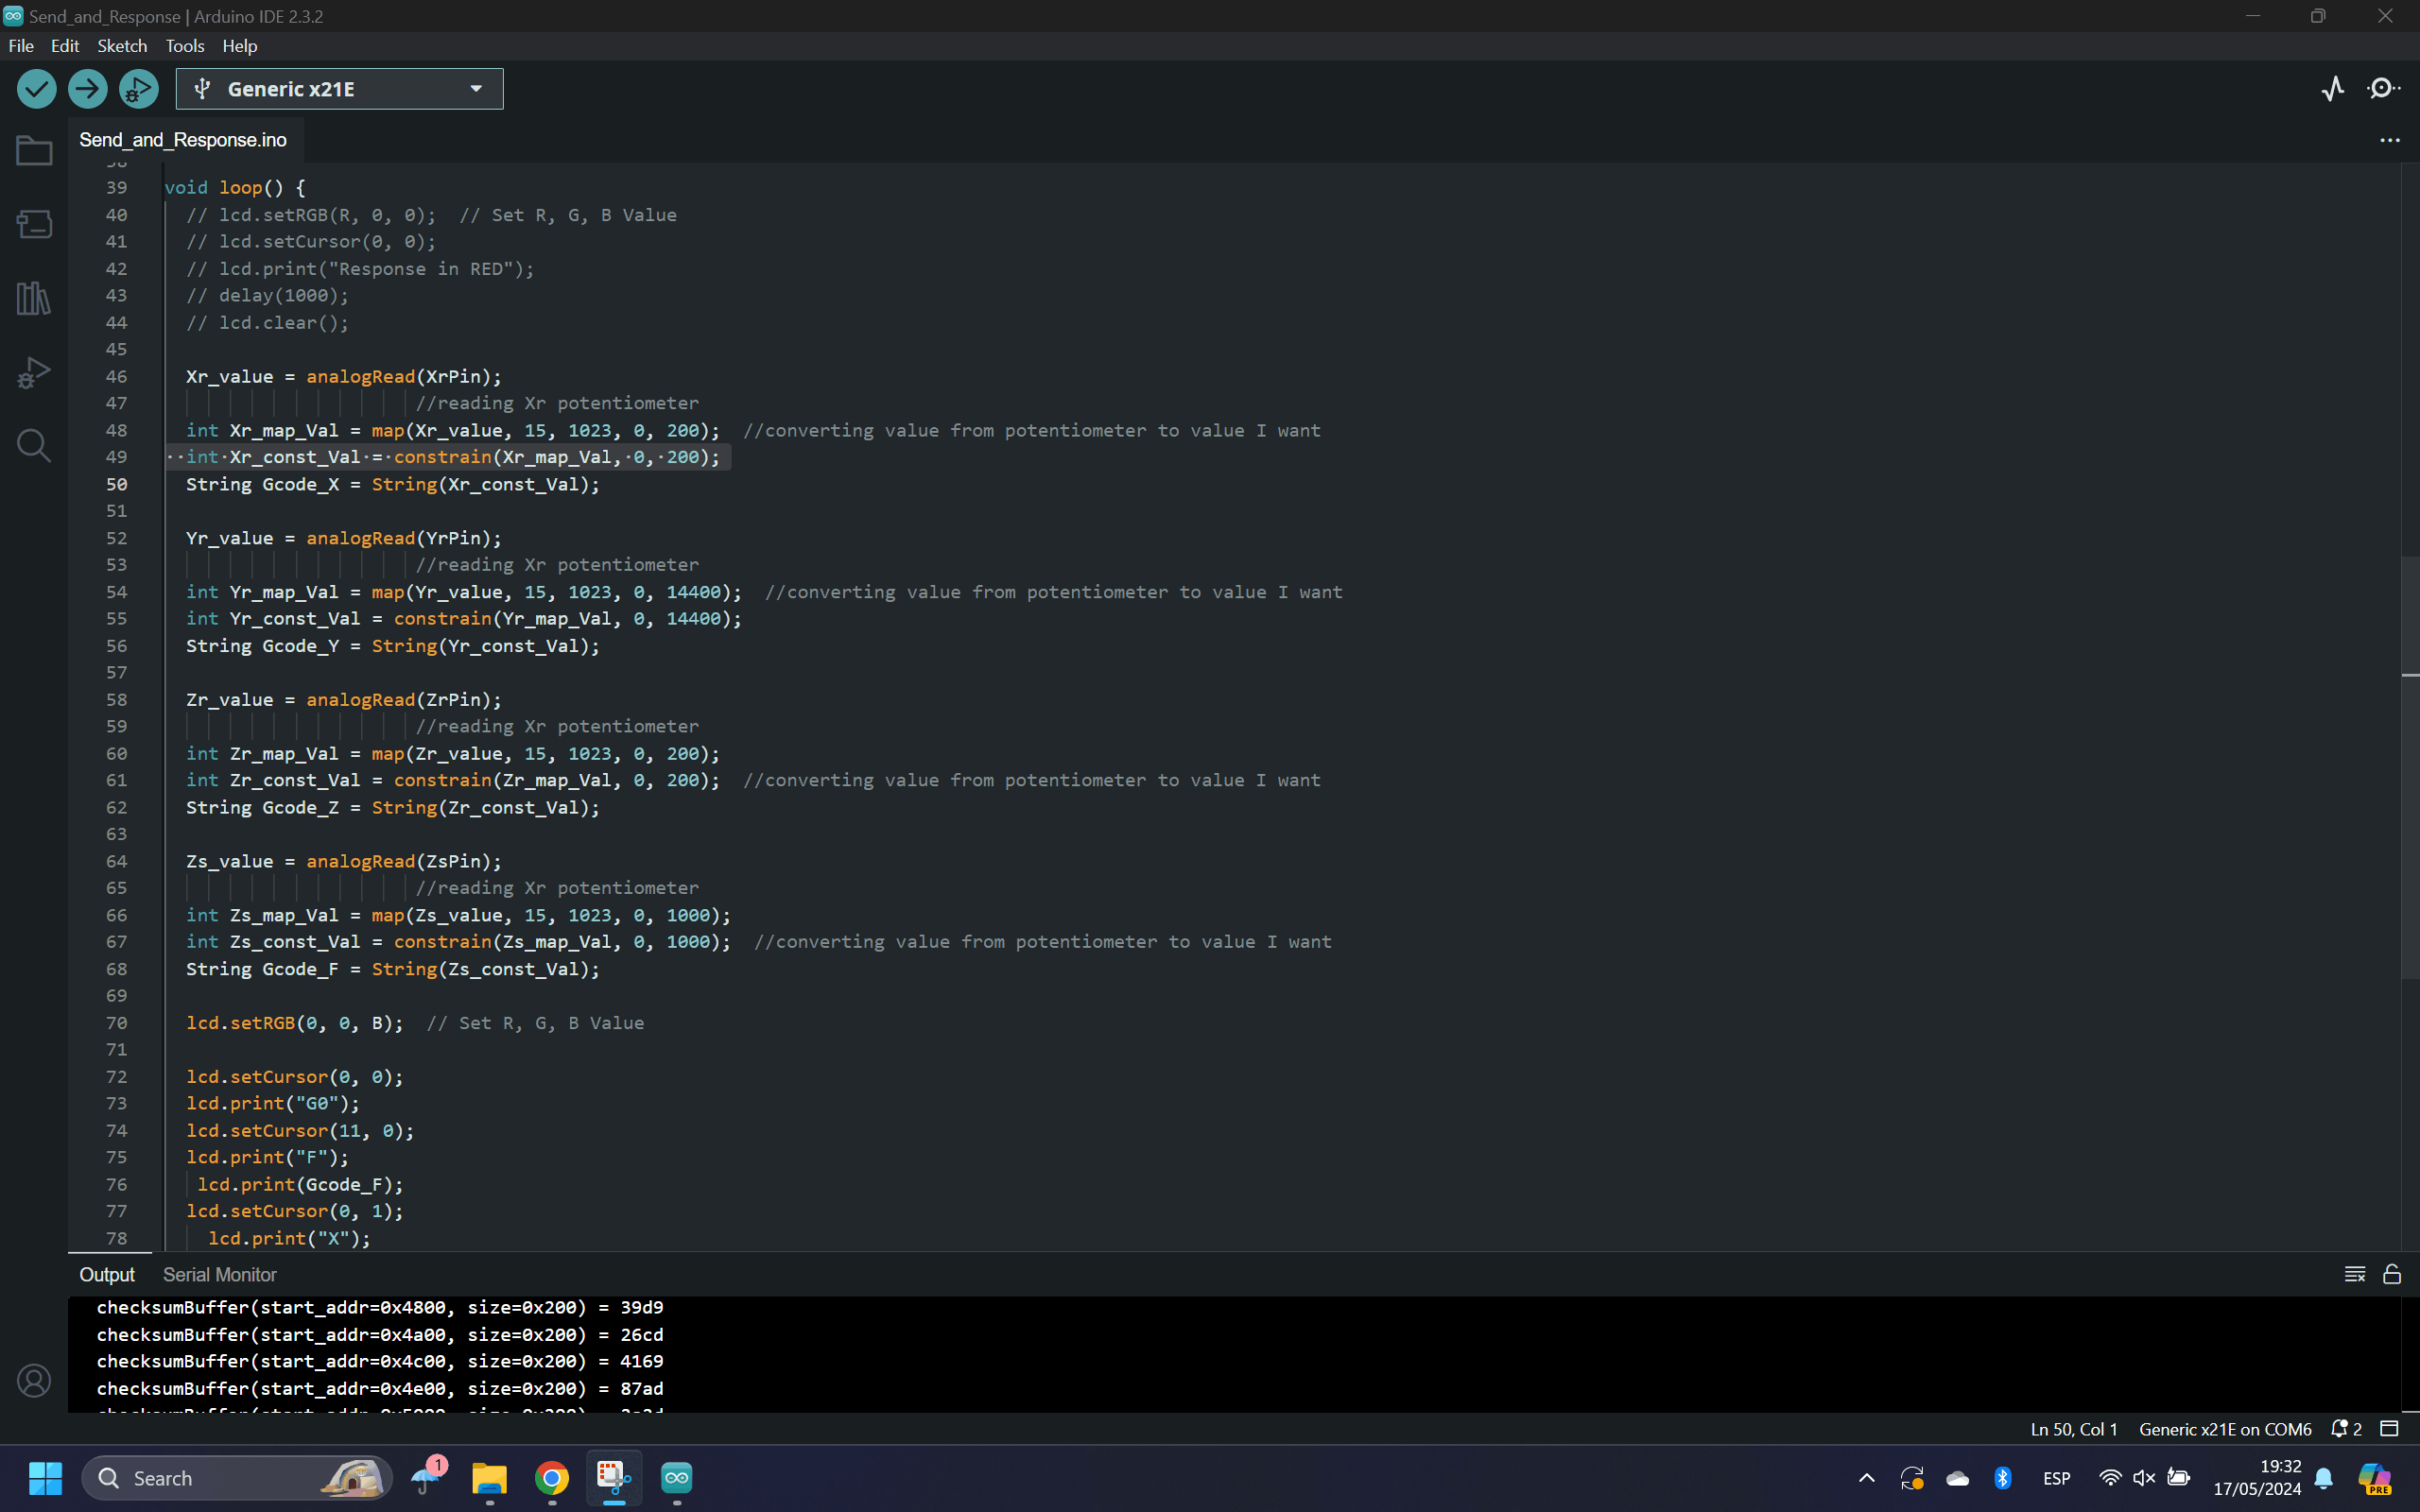Open the Sketchbook folder sidebar icon
The image size is (2420, 1512).
(x=34, y=150)
